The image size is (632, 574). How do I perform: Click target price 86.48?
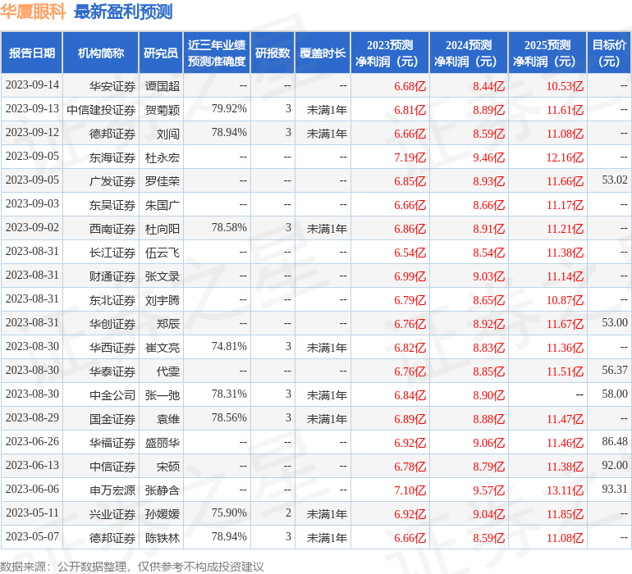615,441
